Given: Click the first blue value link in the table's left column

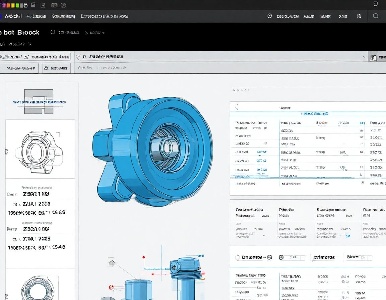Looking at the screenshot, I should (262, 152).
